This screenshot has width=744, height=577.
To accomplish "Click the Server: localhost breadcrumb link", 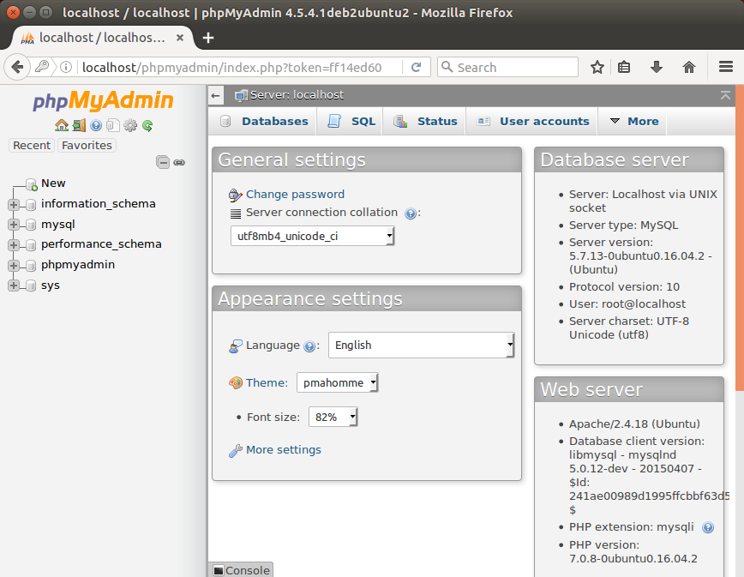I will [x=297, y=95].
